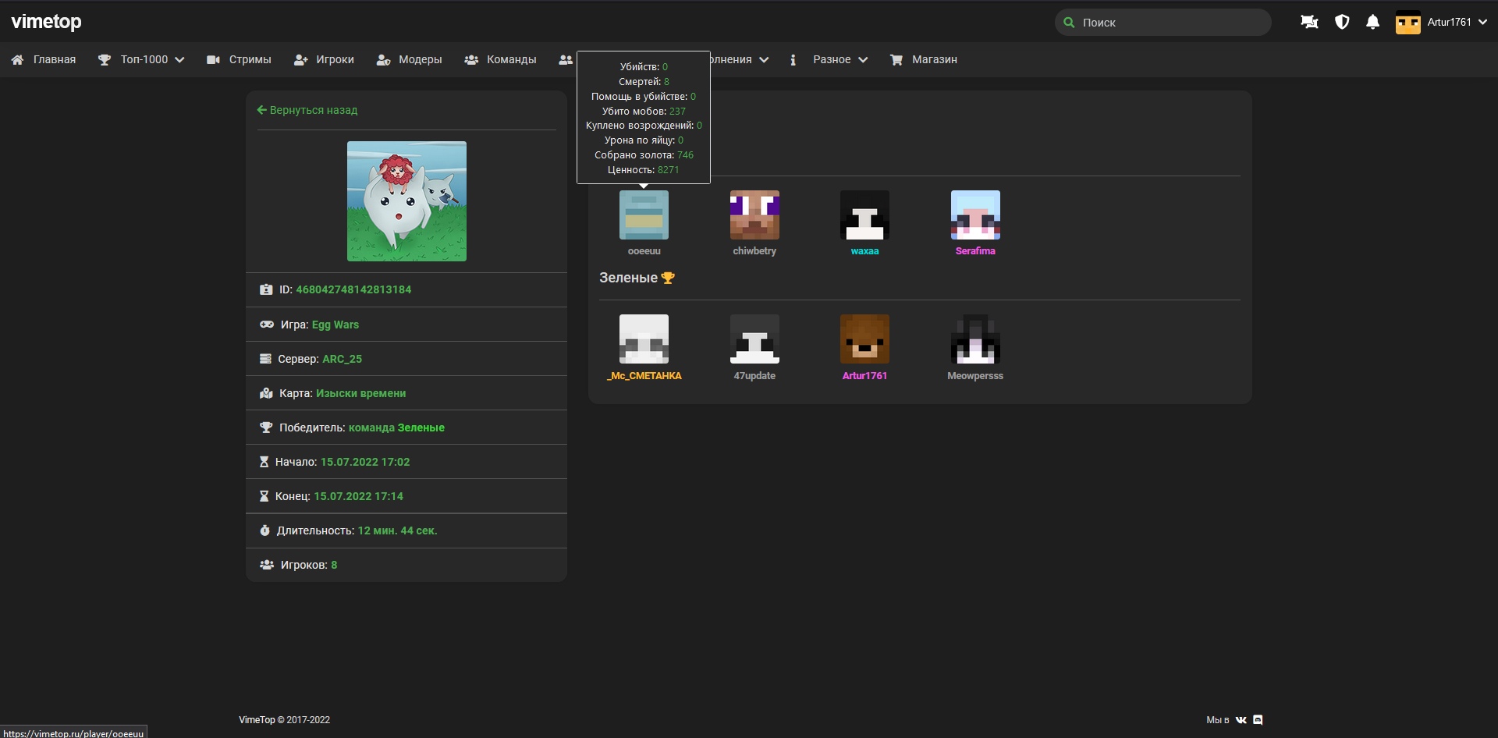
Task: Expand the Топ-1000 dropdown menu
Action: pyautogui.click(x=141, y=60)
